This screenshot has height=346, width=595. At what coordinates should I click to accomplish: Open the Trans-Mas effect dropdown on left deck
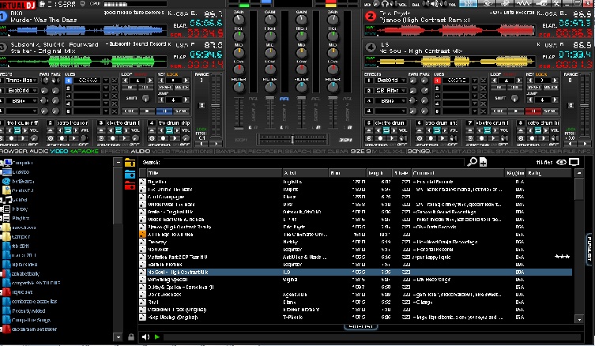click(21, 81)
